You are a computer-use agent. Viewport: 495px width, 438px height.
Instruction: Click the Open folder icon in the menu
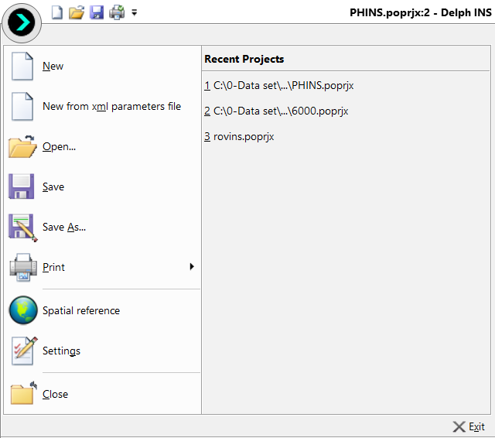[22, 147]
